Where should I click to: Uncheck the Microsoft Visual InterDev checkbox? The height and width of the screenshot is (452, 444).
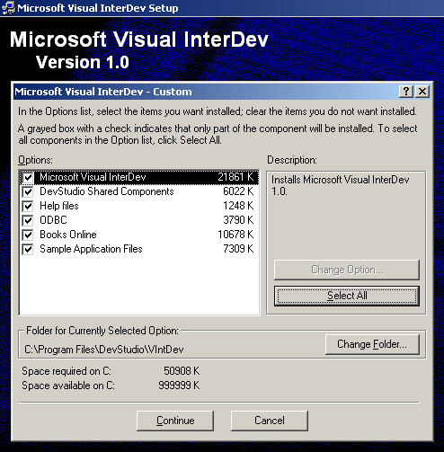point(28,177)
